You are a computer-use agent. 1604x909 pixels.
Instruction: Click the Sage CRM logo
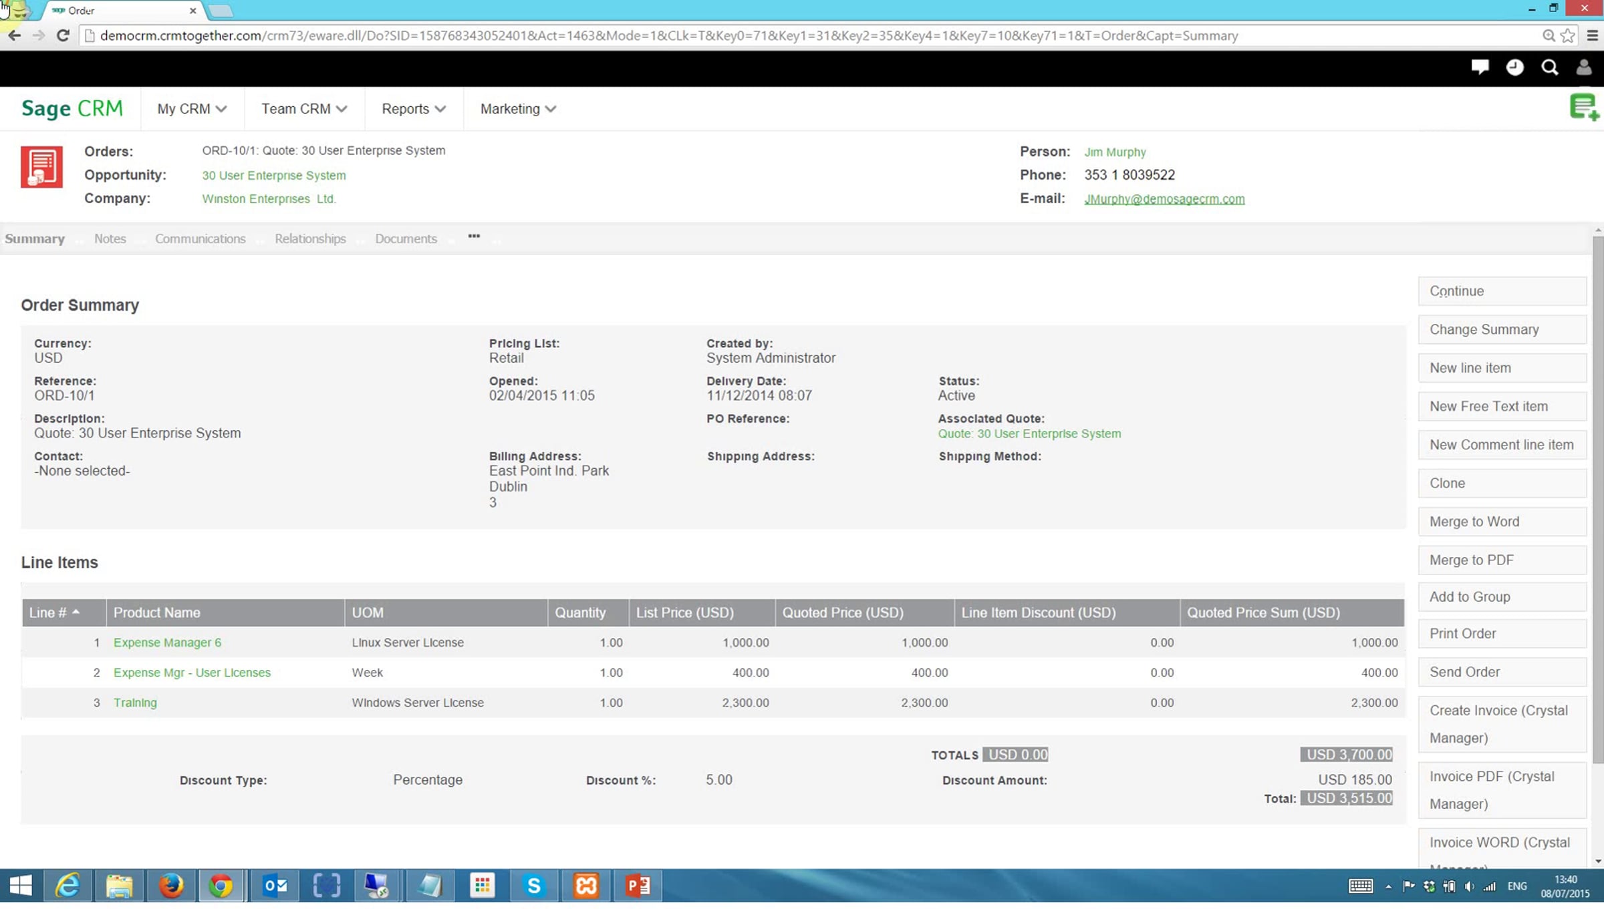(72, 108)
